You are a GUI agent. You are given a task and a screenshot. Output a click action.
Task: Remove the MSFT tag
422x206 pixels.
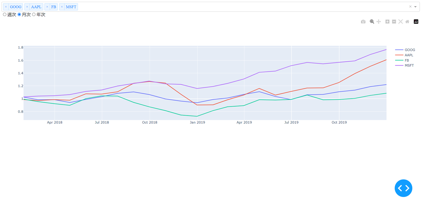62,7
